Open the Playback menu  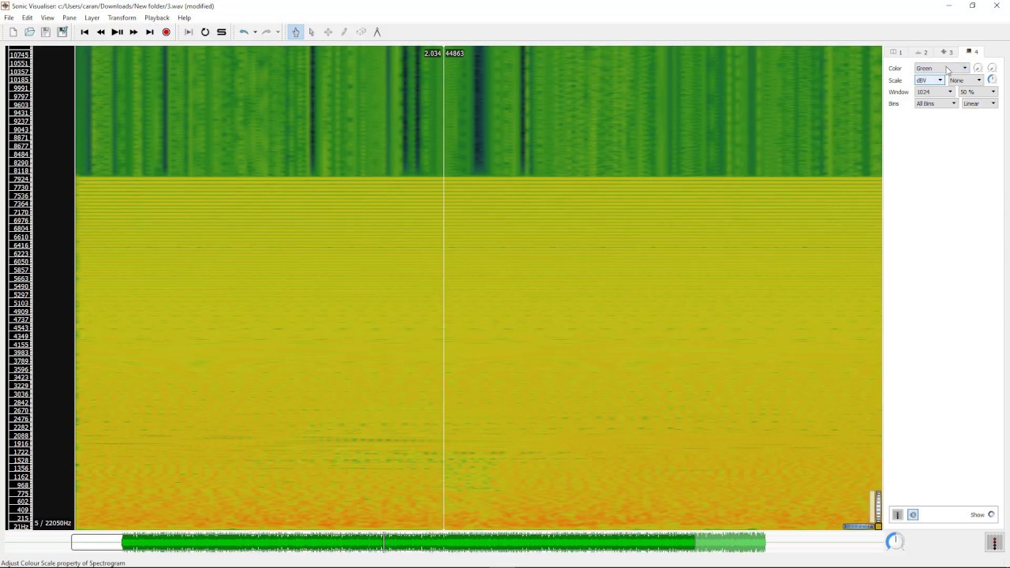click(156, 17)
